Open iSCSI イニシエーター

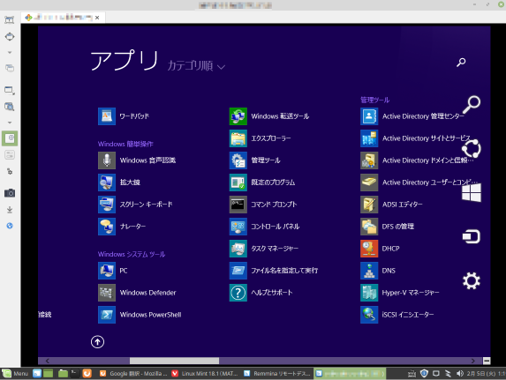pyautogui.click(x=397, y=315)
